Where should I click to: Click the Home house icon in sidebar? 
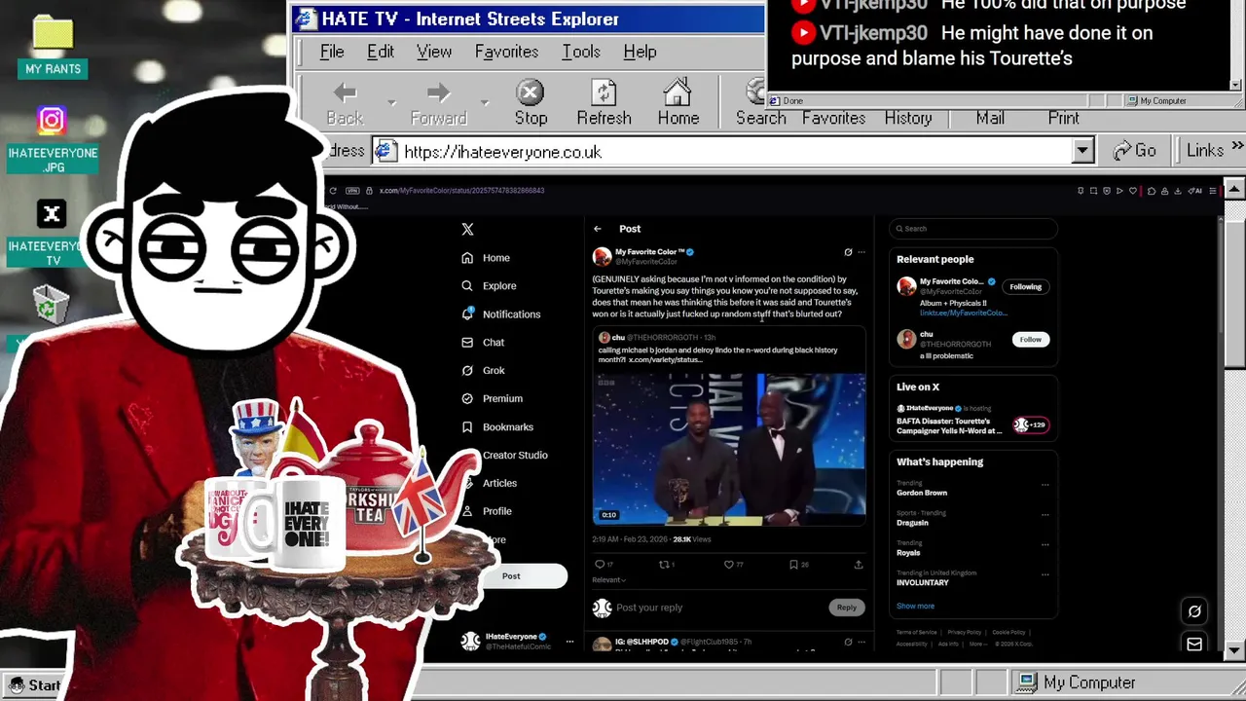[467, 258]
